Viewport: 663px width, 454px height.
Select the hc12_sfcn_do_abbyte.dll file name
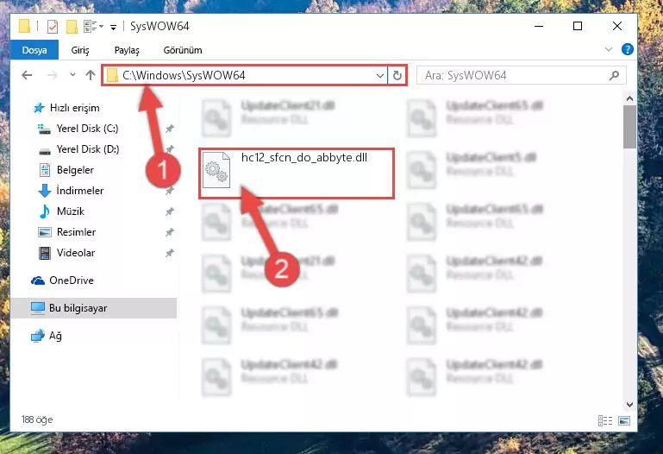click(x=304, y=157)
